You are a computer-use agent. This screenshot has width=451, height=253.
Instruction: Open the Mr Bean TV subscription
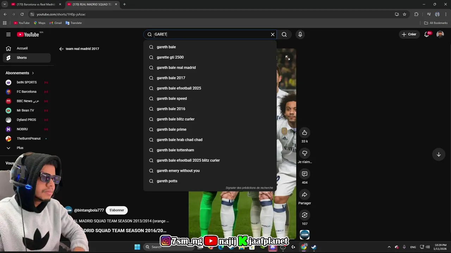point(27,110)
